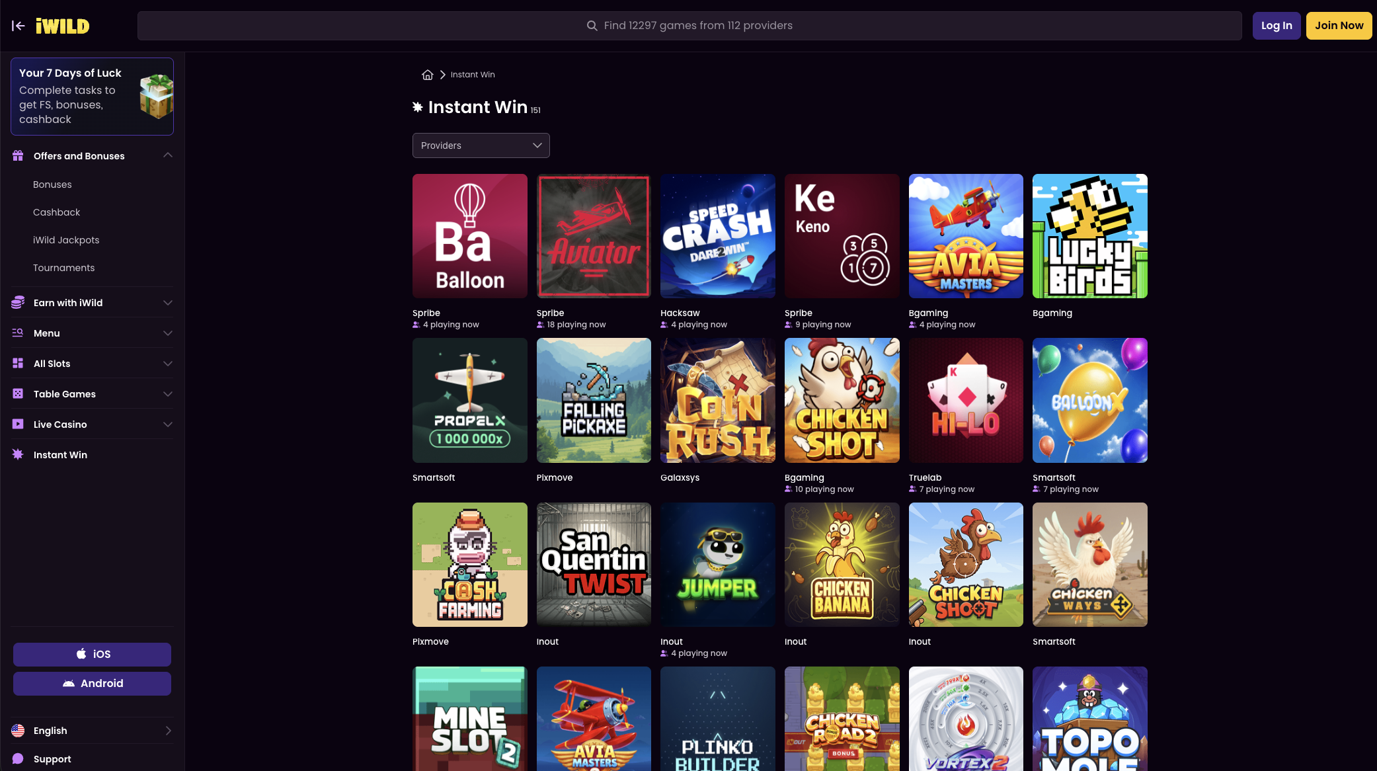
Task: Open the Jumper game tile
Action: coord(718,565)
